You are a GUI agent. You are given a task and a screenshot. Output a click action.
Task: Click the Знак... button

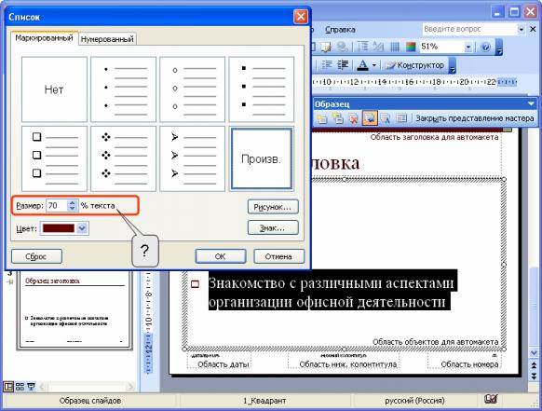point(273,228)
